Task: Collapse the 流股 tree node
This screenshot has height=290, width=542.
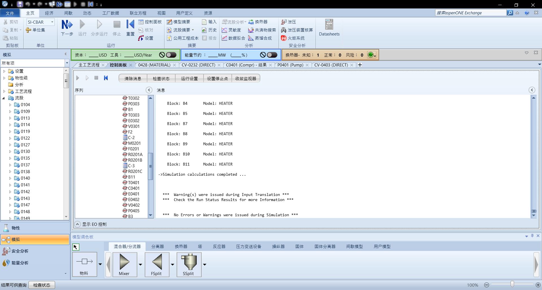Action: 4,98
